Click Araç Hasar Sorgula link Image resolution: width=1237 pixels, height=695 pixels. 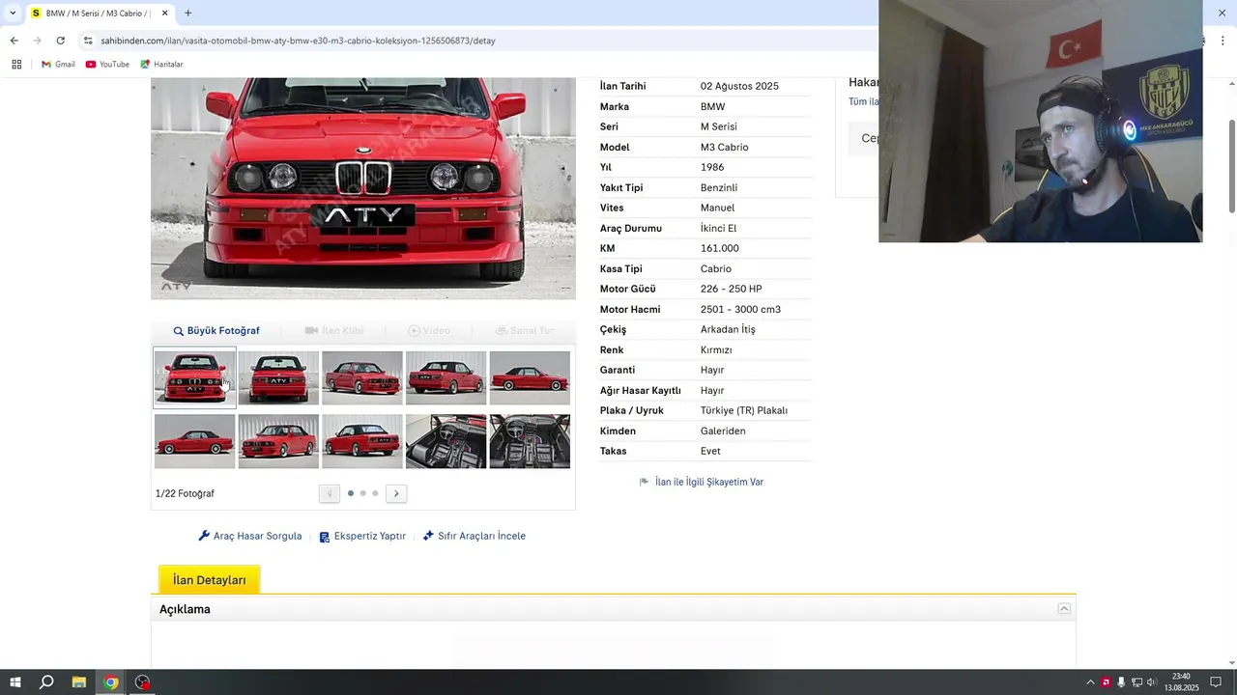click(250, 536)
